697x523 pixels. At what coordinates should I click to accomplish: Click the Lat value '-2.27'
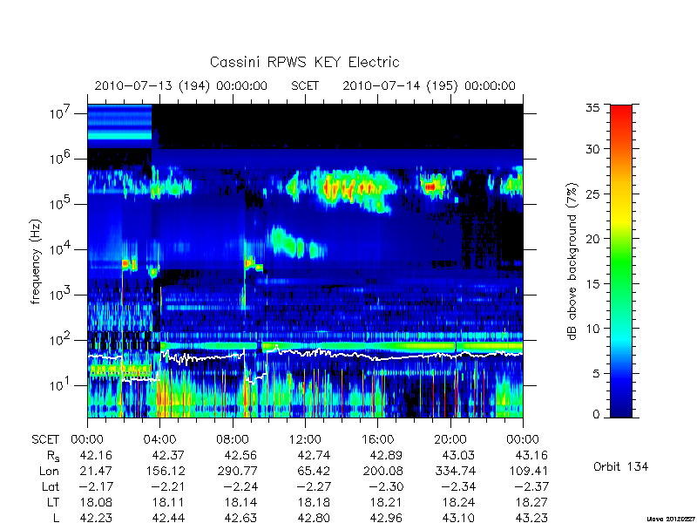tap(314, 486)
